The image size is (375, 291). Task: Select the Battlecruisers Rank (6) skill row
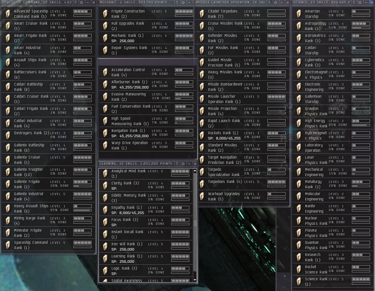[48, 75]
